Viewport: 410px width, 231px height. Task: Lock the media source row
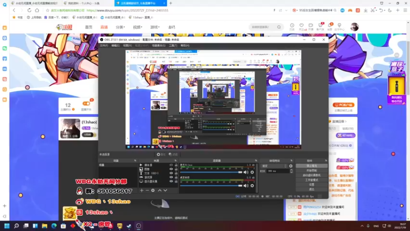coord(176,165)
